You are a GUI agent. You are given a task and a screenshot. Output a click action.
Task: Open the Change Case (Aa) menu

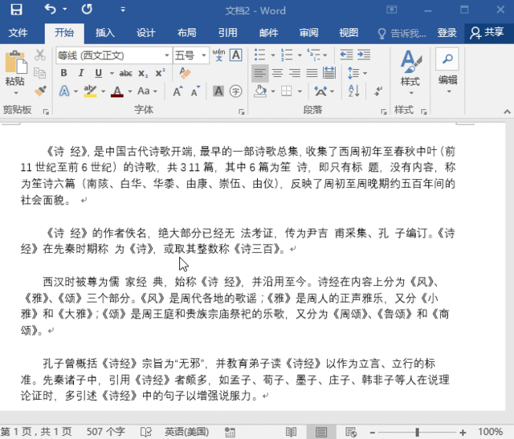(146, 91)
